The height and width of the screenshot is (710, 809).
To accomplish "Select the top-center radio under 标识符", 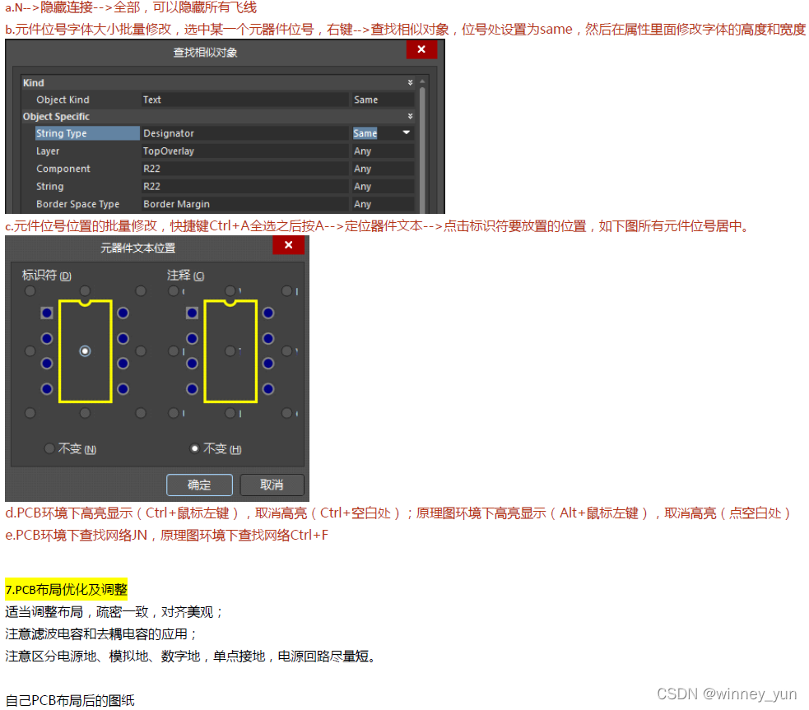I will pyautogui.click(x=85, y=290).
